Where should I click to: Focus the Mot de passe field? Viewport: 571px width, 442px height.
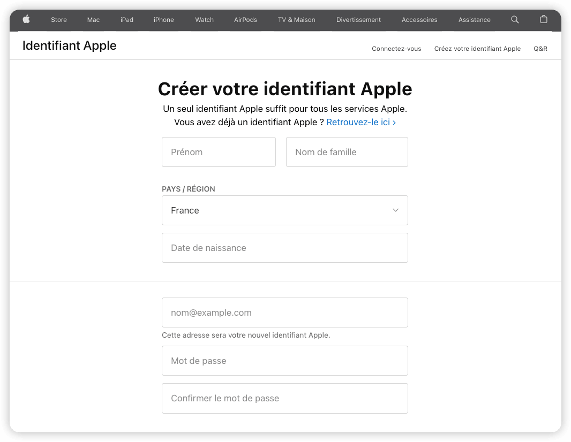pos(285,361)
